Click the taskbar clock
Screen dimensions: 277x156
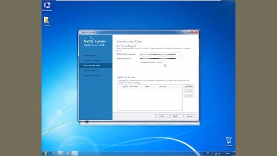tap(227, 153)
